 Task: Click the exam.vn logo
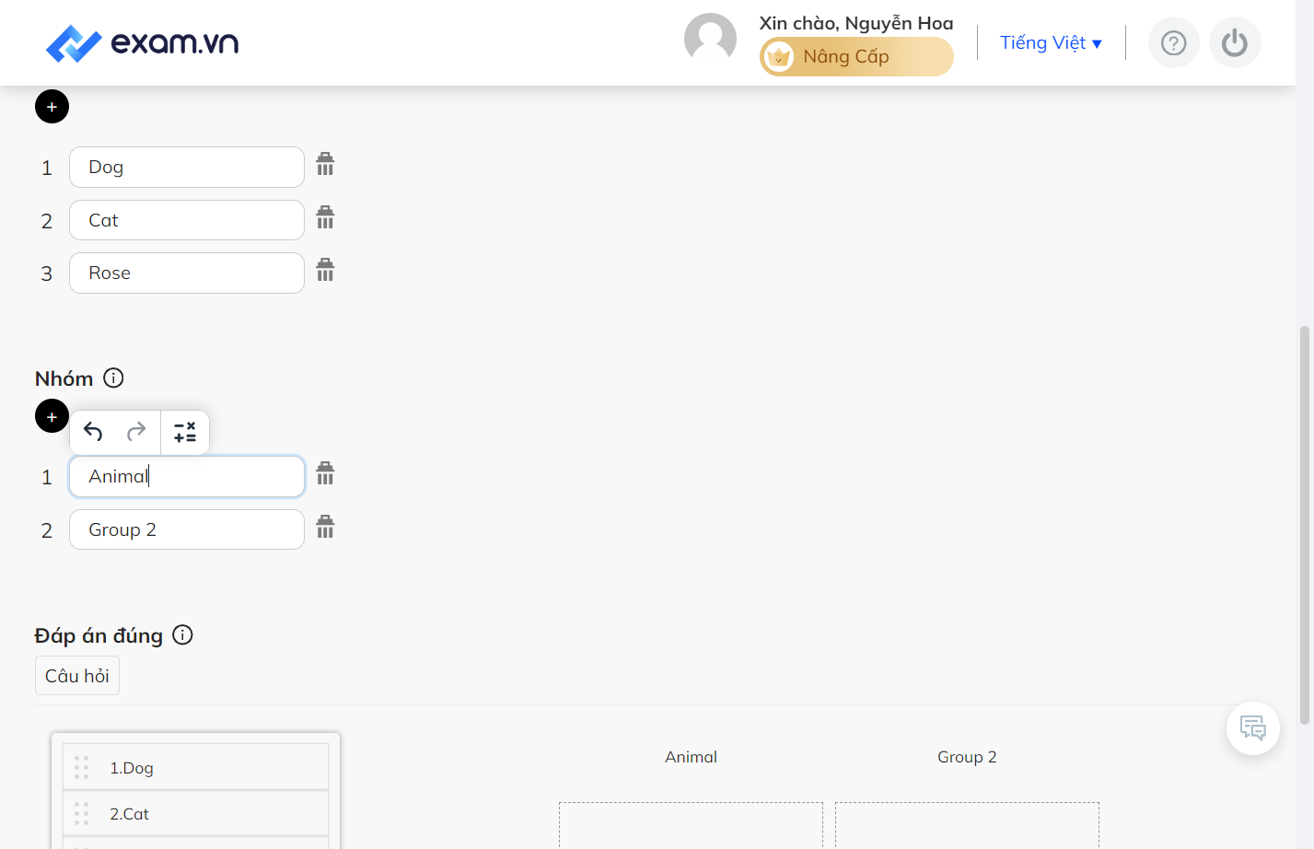pos(142,43)
